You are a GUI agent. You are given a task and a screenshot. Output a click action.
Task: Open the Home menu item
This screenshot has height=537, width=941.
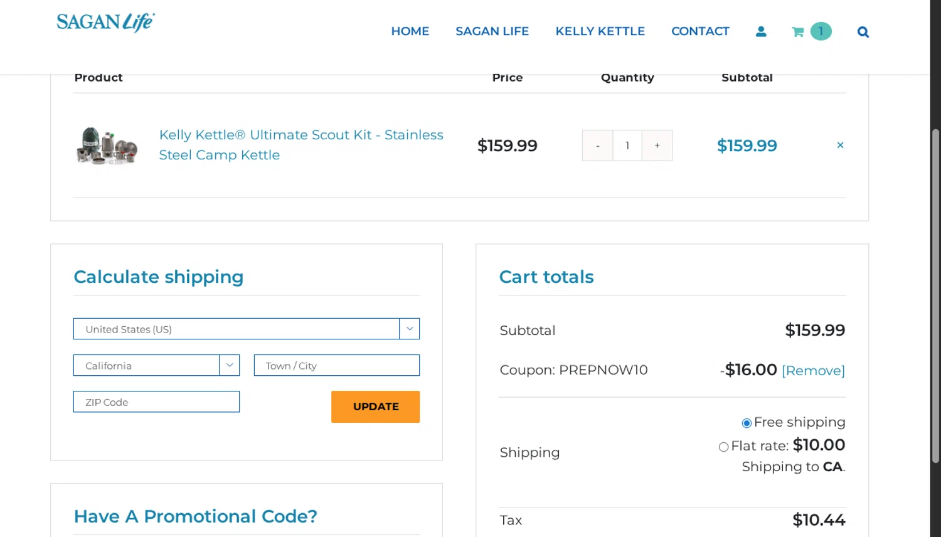pos(410,31)
